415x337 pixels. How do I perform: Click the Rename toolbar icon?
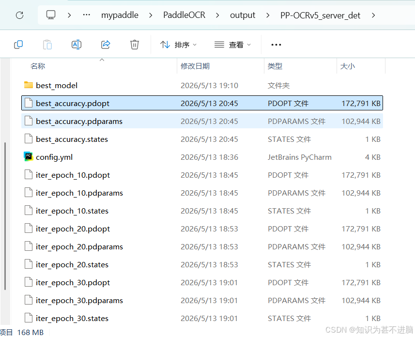77,45
